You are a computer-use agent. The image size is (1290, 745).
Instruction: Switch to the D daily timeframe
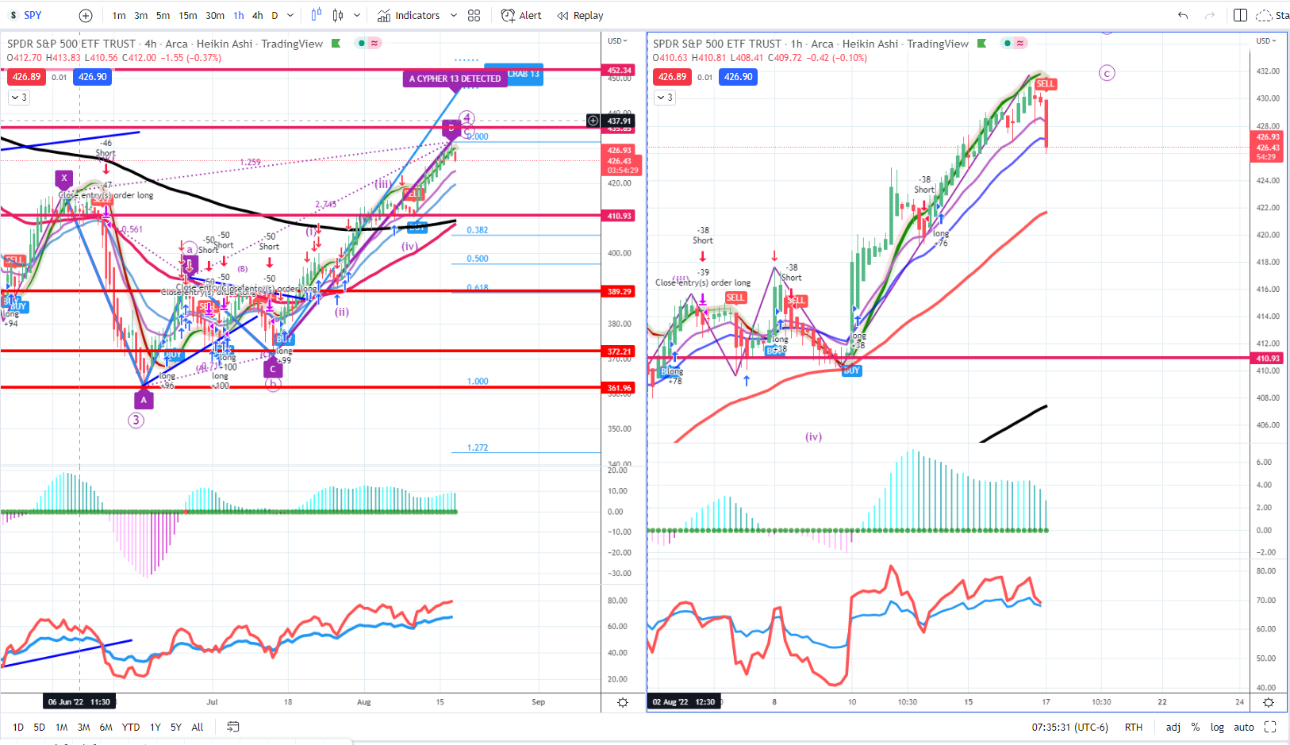point(275,15)
